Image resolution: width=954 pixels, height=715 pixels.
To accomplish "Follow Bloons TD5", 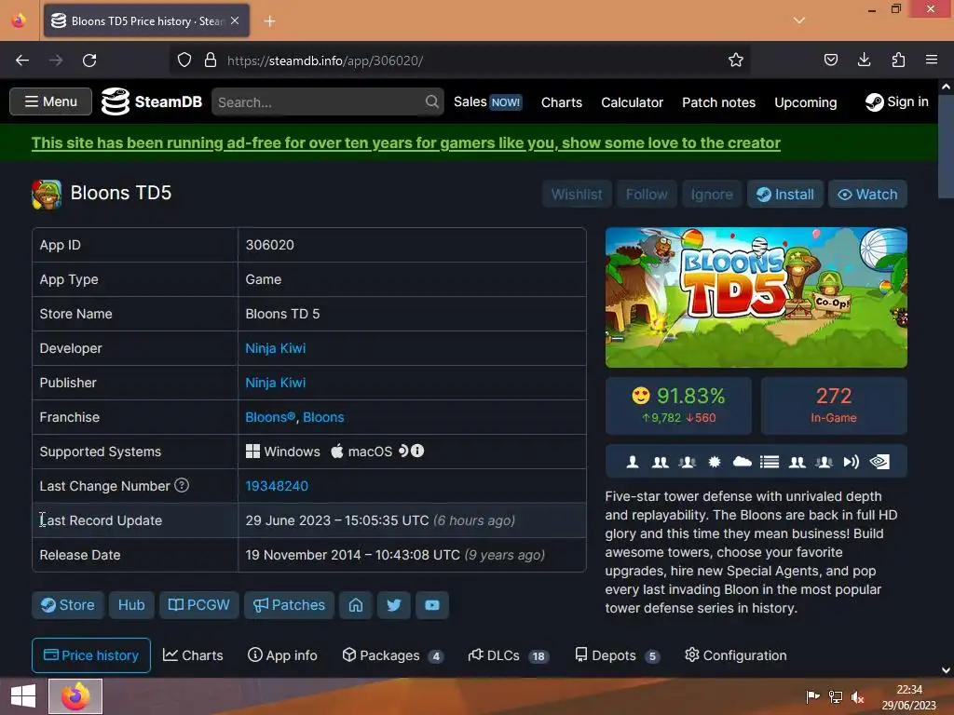I will pyautogui.click(x=647, y=194).
